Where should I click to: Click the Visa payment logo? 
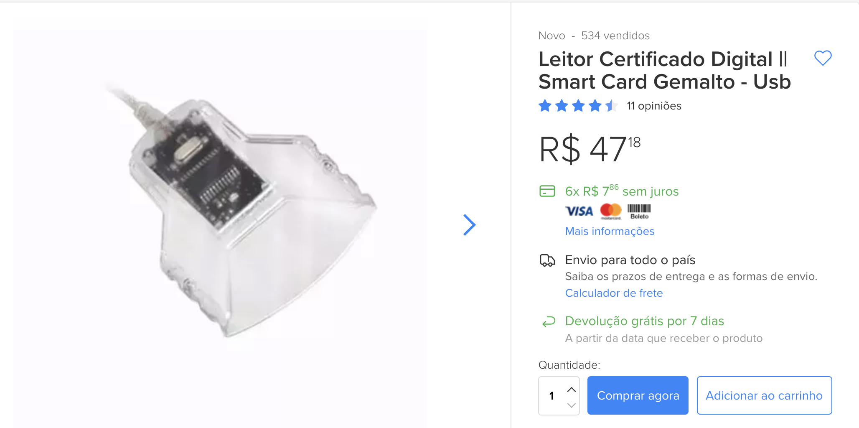[x=579, y=211]
